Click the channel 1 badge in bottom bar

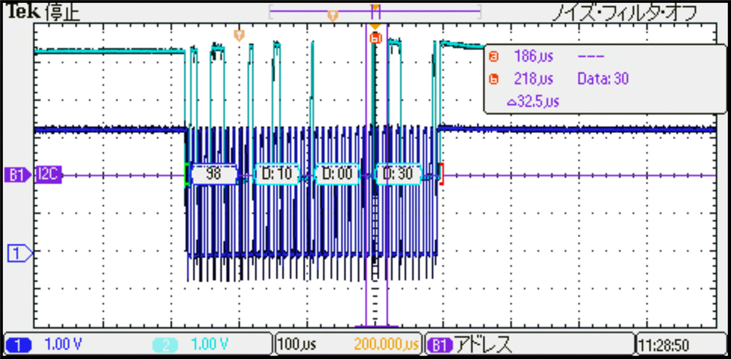(17, 344)
